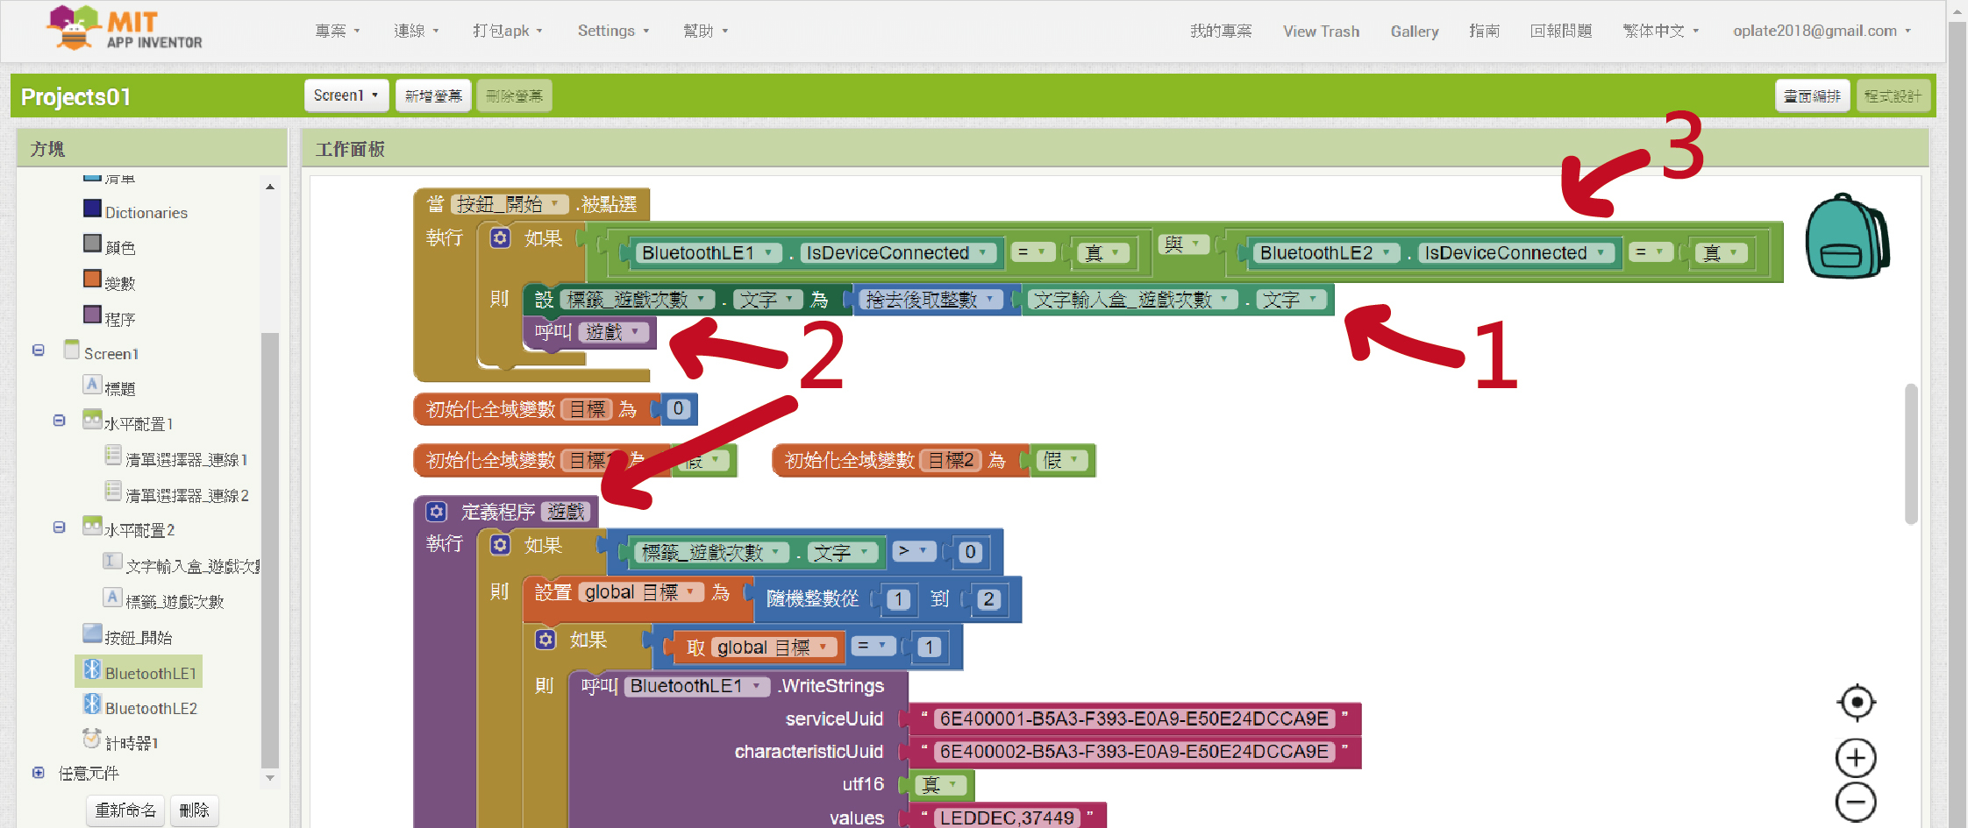Click the MIT App Inventor logo
The image size is (1968, 828).
click(x=125, y=30)
